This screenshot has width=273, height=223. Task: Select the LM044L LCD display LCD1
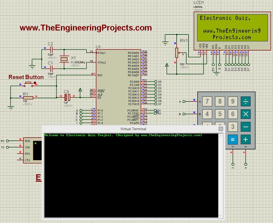click(232, 29)
